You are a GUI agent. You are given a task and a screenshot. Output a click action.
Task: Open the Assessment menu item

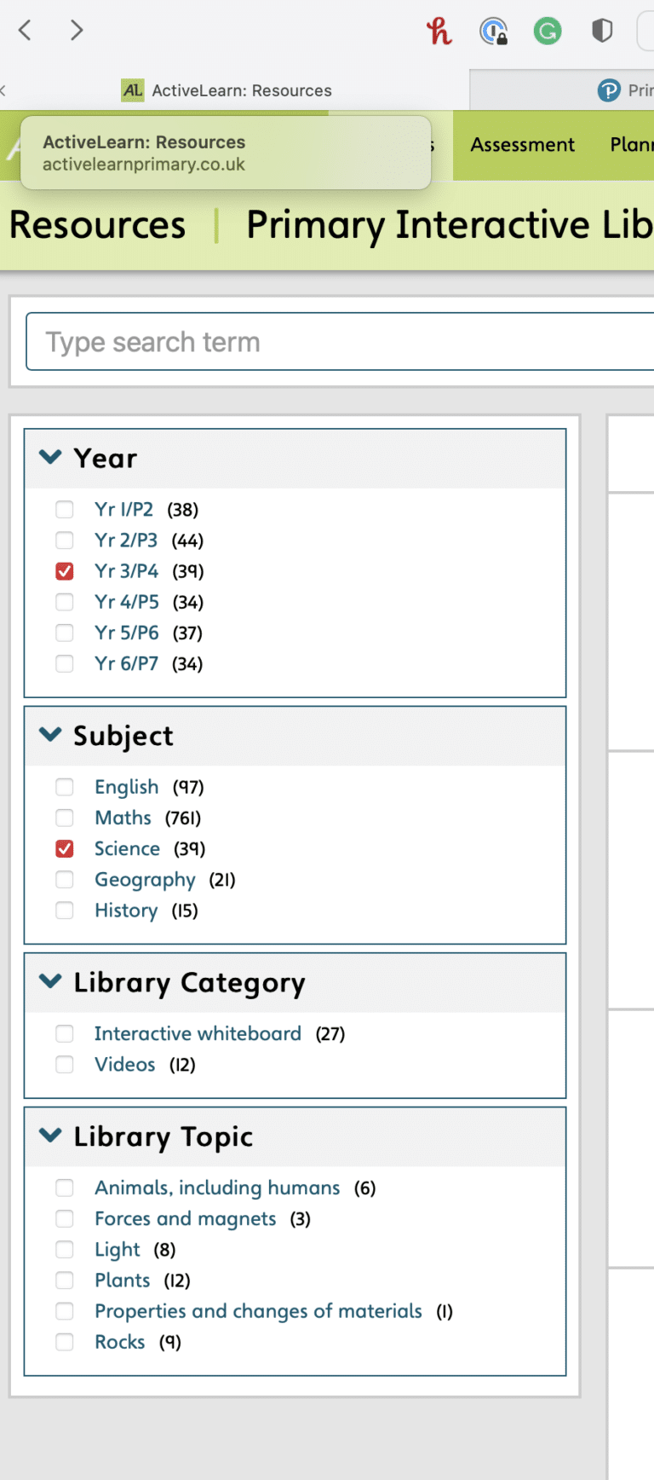point(522,145)
